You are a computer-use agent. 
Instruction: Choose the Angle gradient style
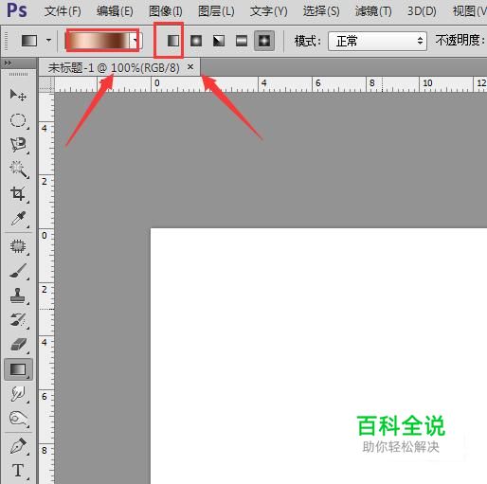click(219, 41)
